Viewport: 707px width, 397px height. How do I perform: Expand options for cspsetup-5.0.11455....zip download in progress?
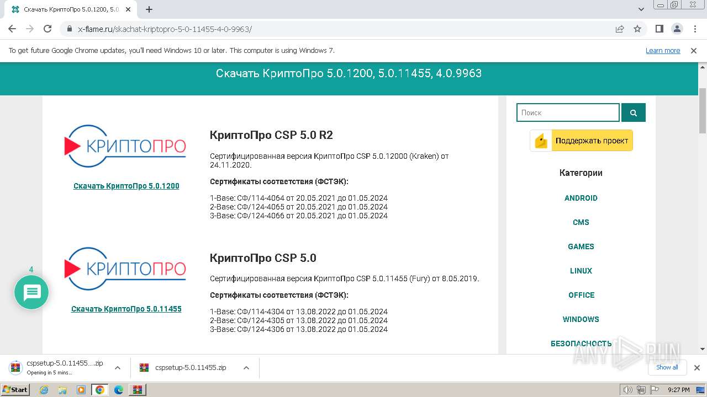pyautogui.click(x=117, y=368)
